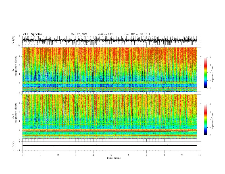
Task: Click the ch.1 spectrogram color bar
Action: tap(206, 73)
